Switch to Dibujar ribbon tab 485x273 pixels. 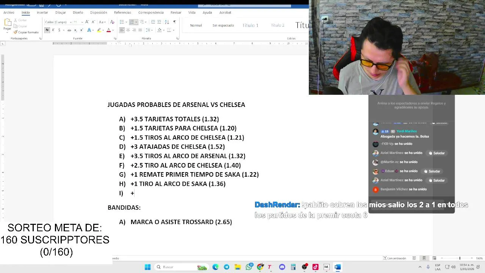[61, 13]
